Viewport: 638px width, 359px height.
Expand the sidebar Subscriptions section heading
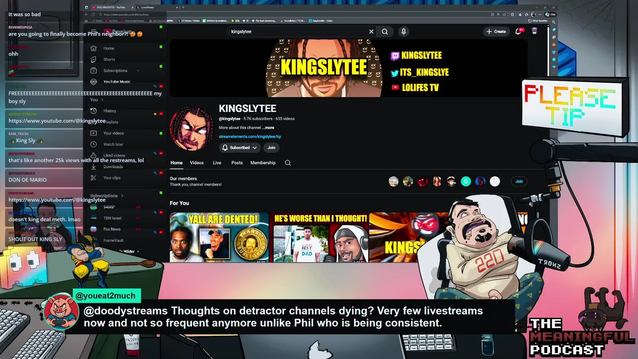click(x=106, y=196)
